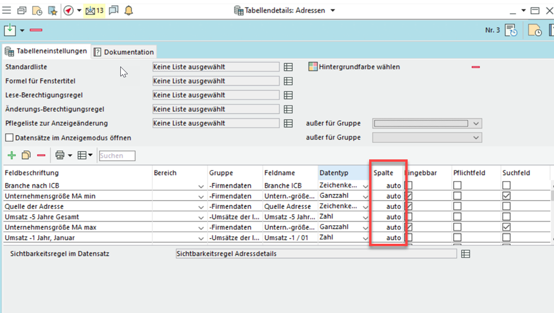Viewport: 554px width, 313px height.
Task: Click the duplicate field icon beside plus
Action: (26, 155)
